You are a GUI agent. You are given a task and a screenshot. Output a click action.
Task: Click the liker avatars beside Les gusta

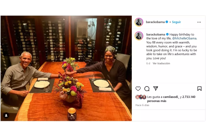tap(141, 97)
